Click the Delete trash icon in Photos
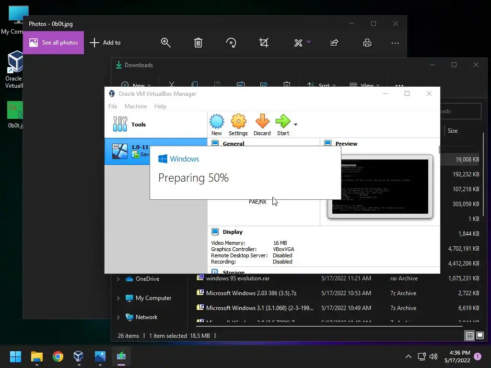491x368 pixels. [x=198, y=43]
